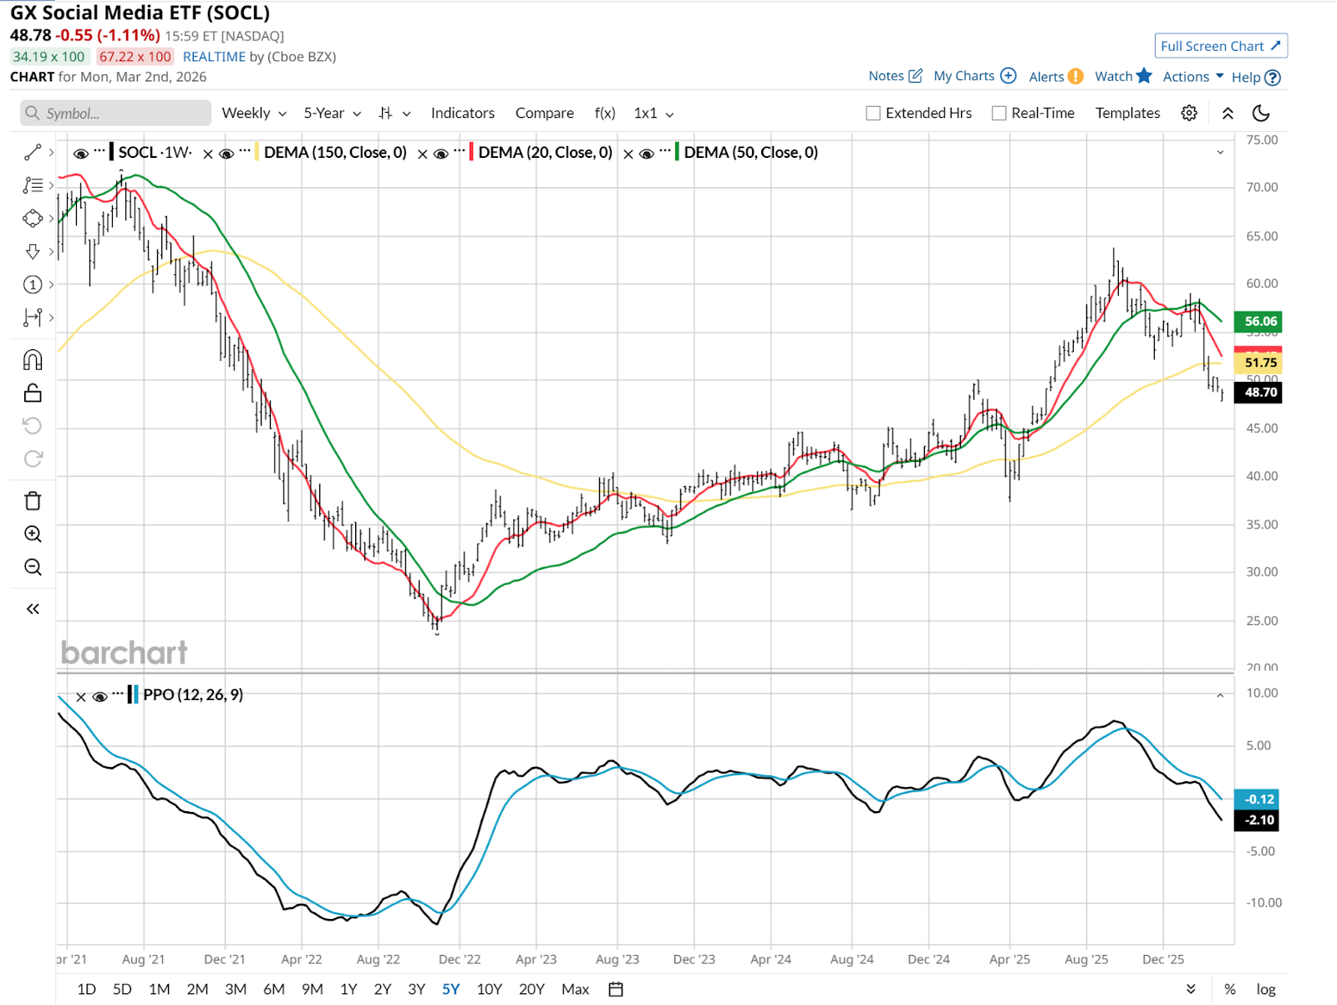Viewport: 1337px width, 1005px height.
Task: Remove the PPO indicator
Action: click(81, 697)
